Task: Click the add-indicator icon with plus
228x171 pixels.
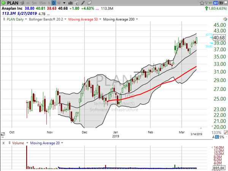Action: 77,3
